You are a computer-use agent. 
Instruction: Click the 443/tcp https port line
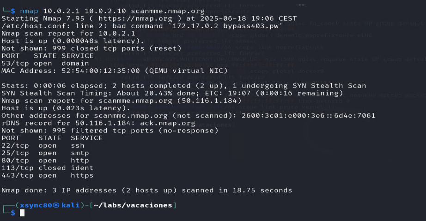pyautogui.click(x=48, y=175)
